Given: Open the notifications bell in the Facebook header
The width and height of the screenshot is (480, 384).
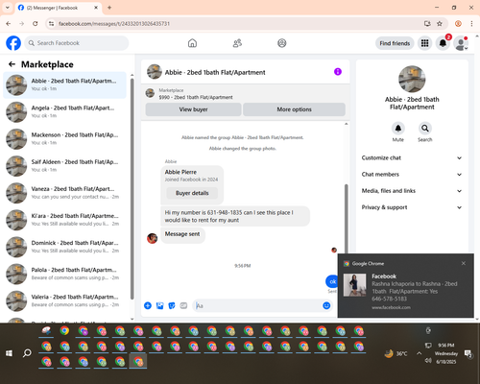Looking at the screenshot, I should coord(443,43).
